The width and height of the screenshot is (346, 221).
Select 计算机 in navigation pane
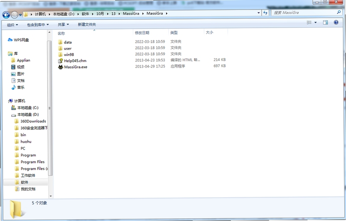click(x=16, y=101)
